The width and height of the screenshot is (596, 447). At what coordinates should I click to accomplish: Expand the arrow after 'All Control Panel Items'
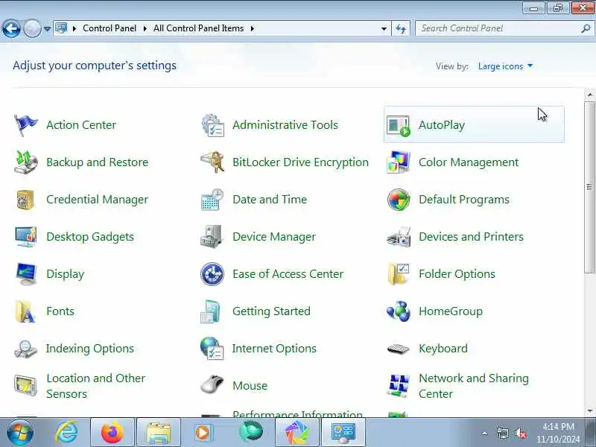252,28
